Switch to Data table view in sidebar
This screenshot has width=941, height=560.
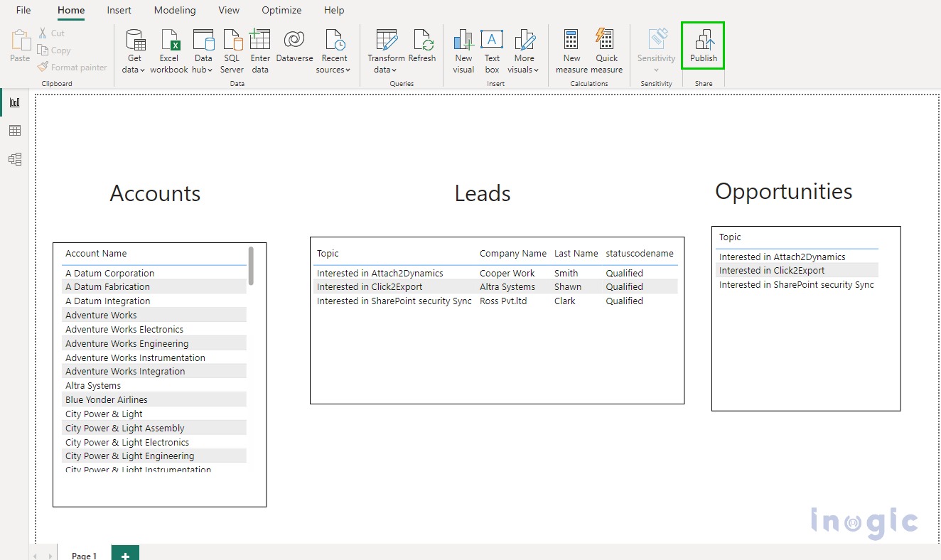point(15,131)
